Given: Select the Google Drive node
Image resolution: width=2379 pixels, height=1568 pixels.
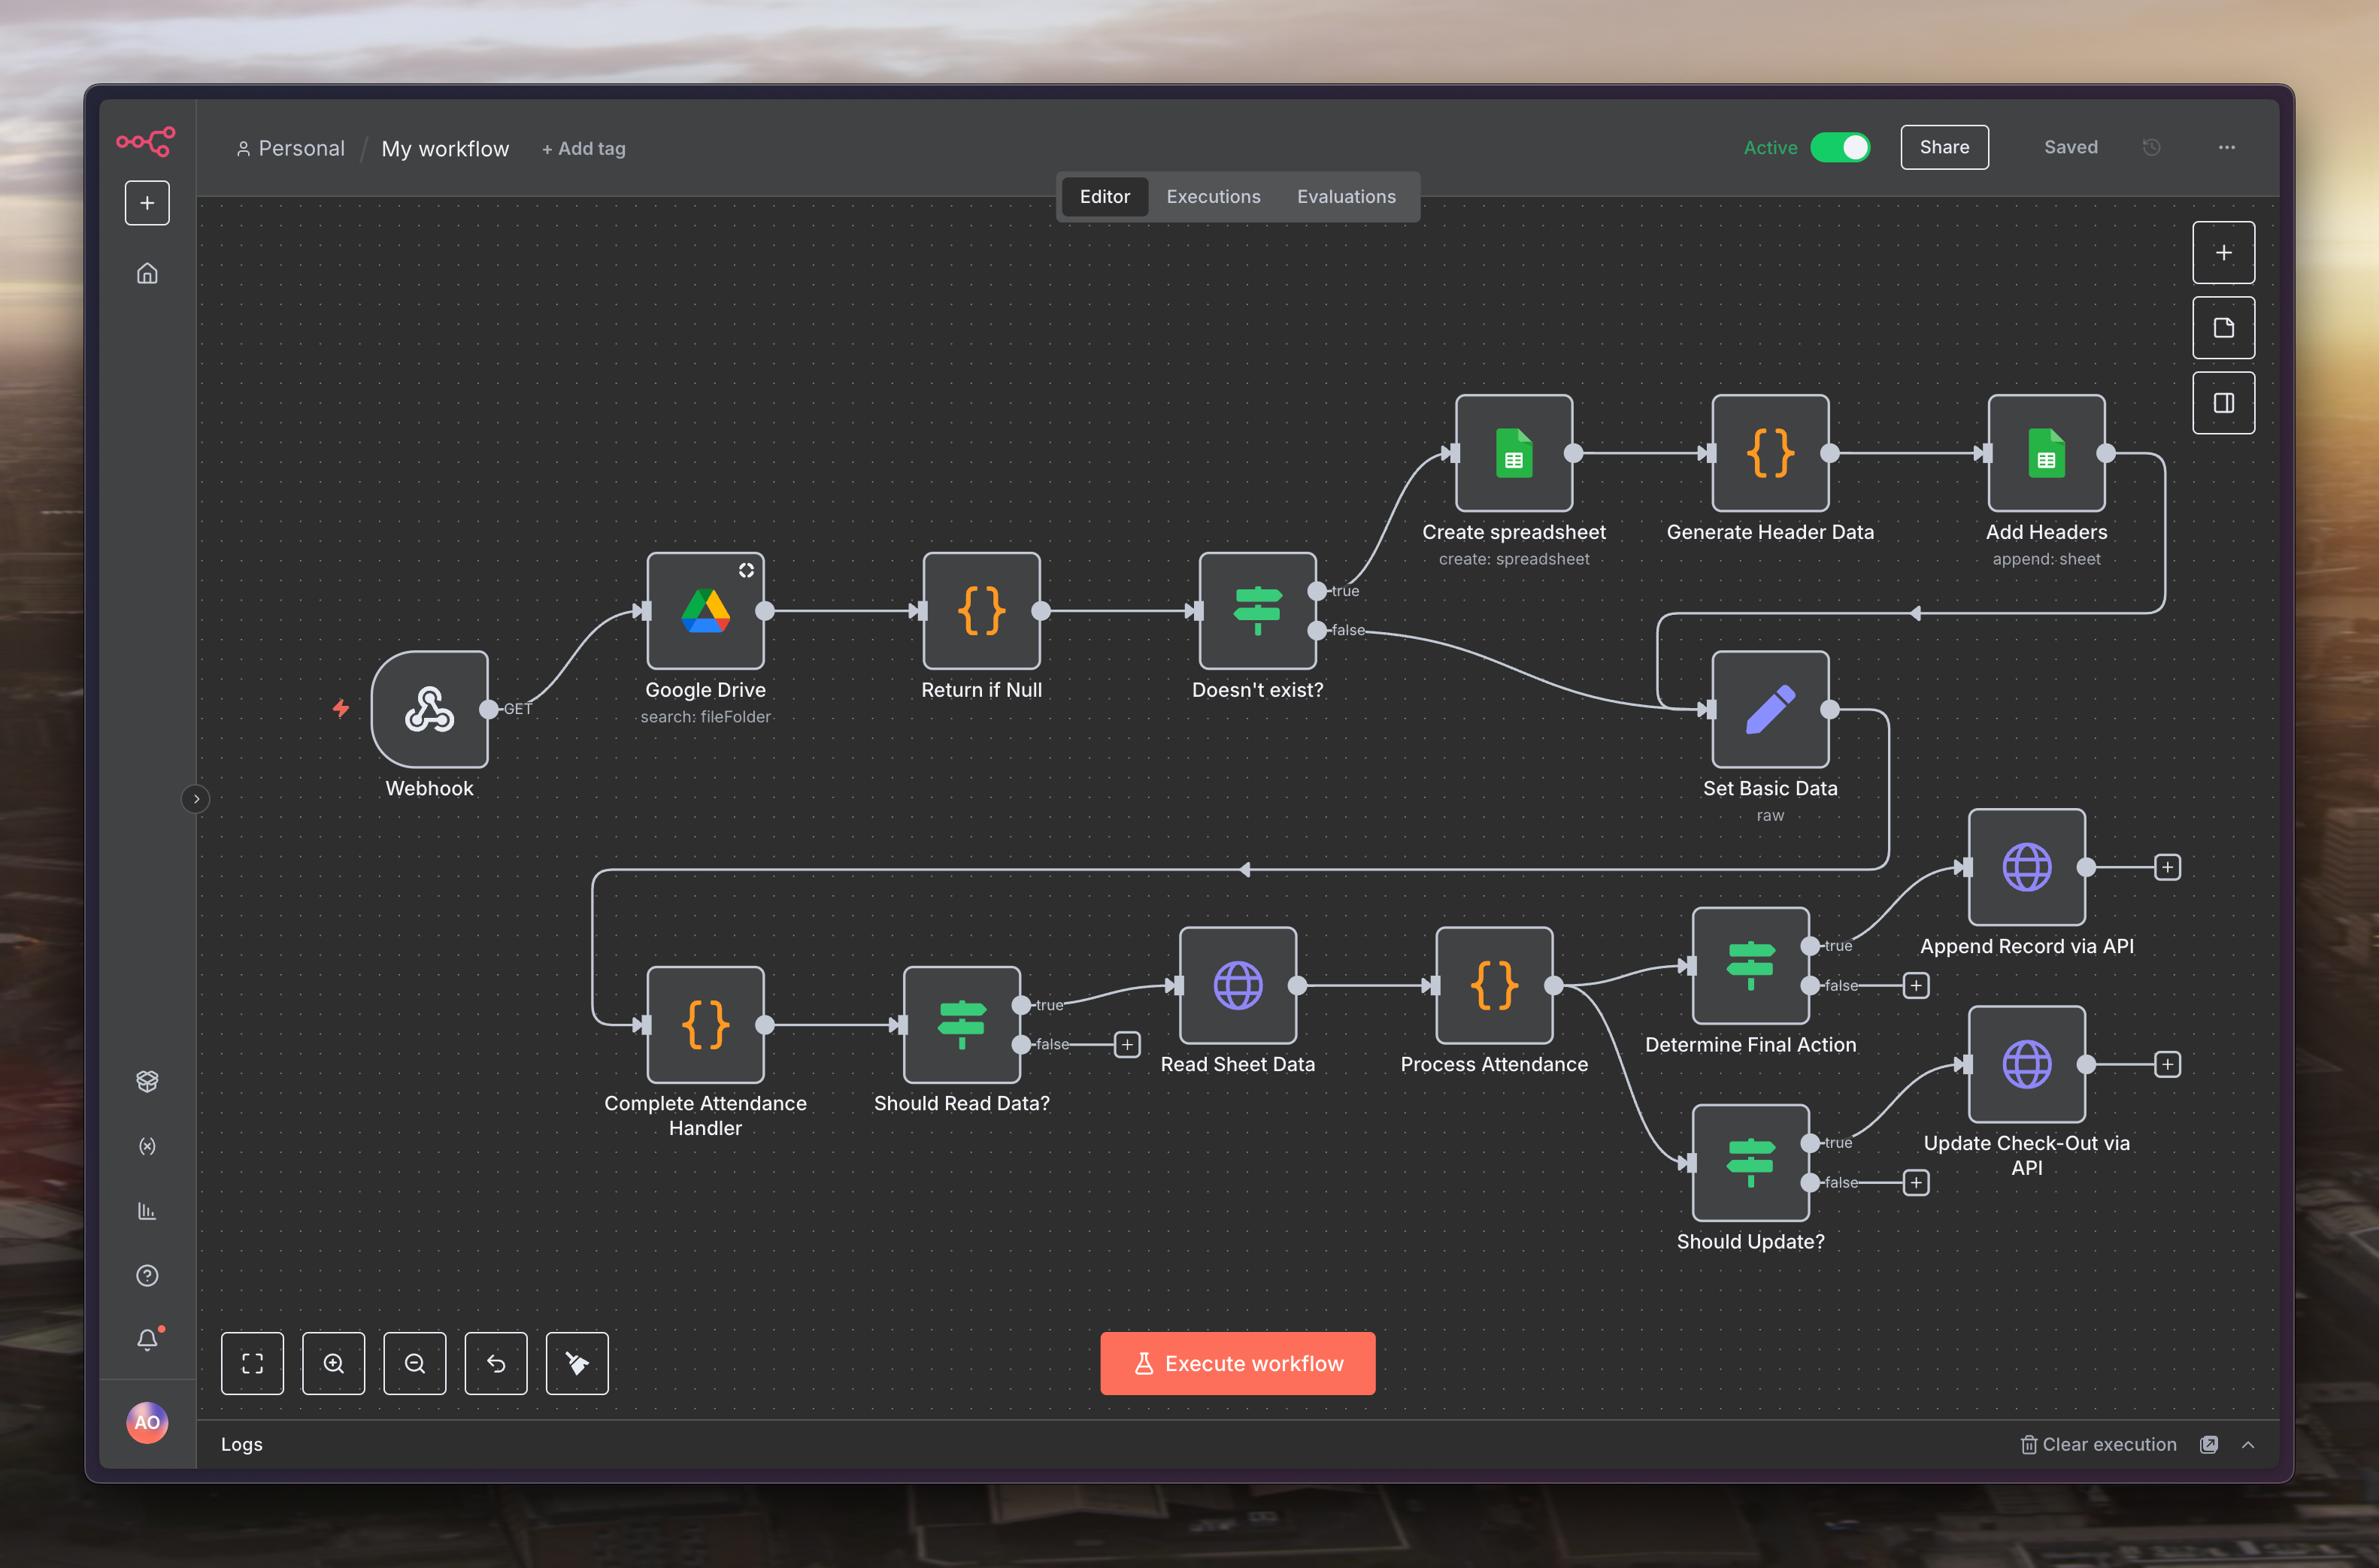Looking at the screenshot, I should pyautogui.click(x=705, y=610).
